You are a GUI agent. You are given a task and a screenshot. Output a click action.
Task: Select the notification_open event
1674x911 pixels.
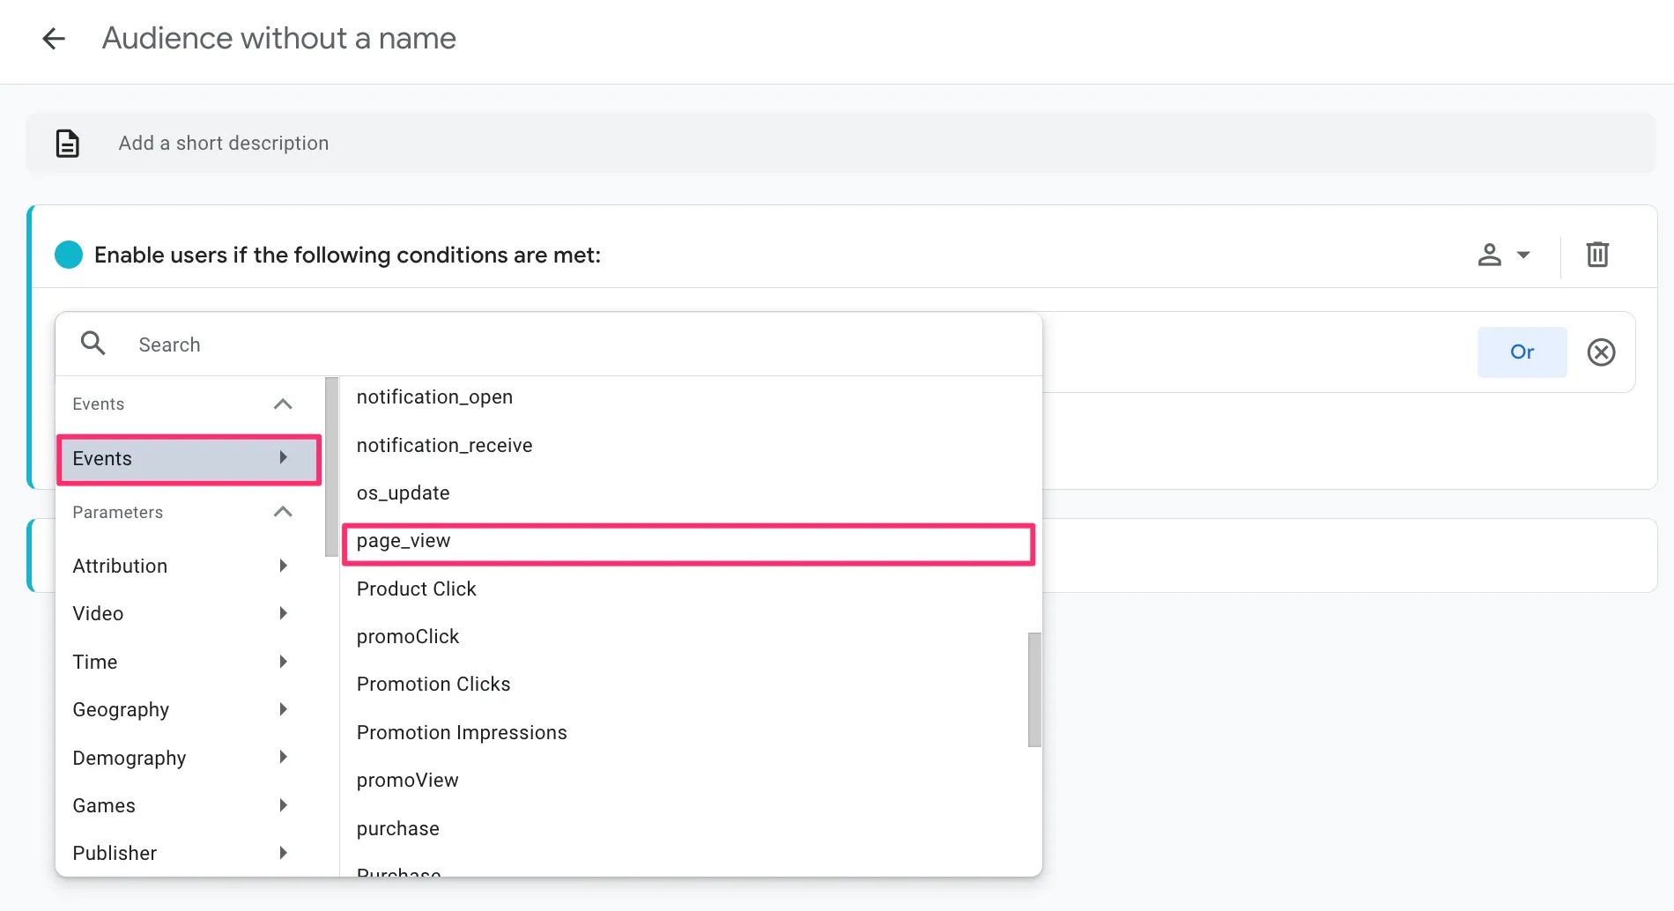[x=434, y=397]
